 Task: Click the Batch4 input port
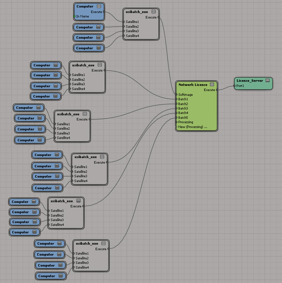pos(176,113)
